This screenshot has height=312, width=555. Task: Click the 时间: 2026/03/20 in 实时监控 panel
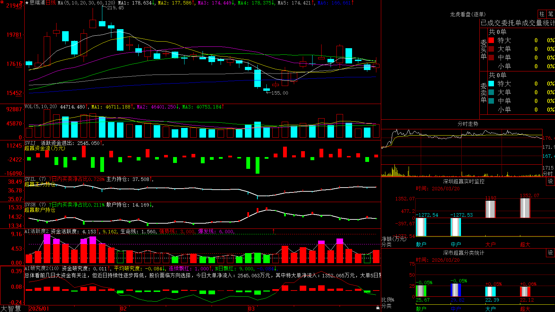437,189
